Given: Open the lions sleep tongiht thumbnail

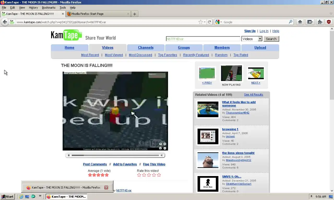Looking at the screenshot, I should click(208, 160).
